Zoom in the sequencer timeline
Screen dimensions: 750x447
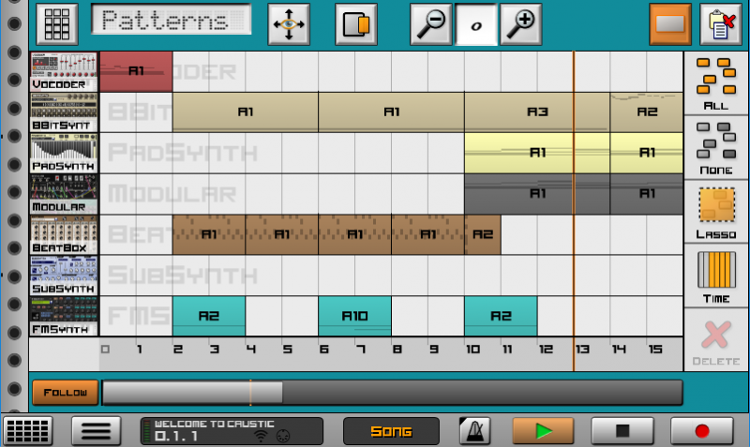(x=520, y=24)
